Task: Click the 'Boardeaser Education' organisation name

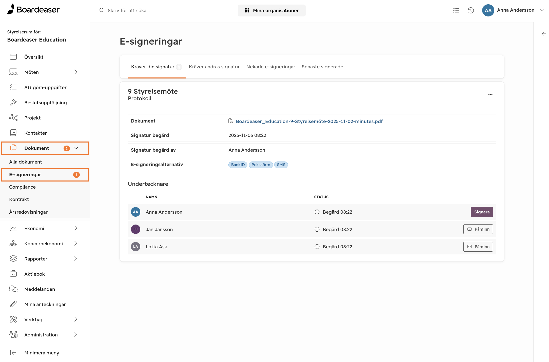Action: coord(36,40)
